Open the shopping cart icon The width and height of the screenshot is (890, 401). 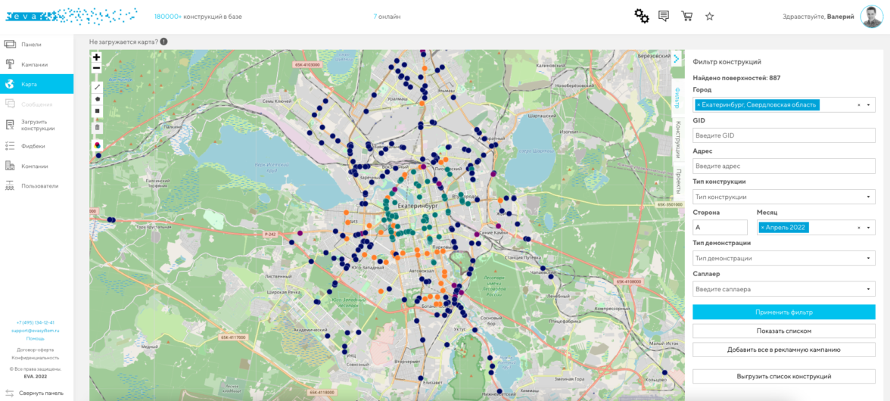point(686,16)
